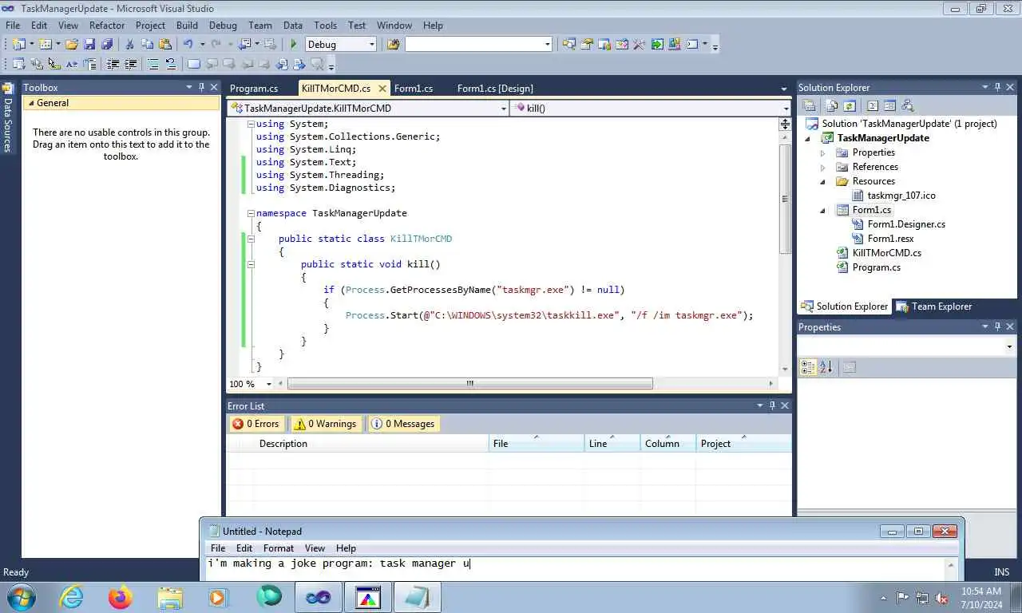The image size is (1022, 613).
Task: Click in the Notepad text area
Action: pos(575,568)
